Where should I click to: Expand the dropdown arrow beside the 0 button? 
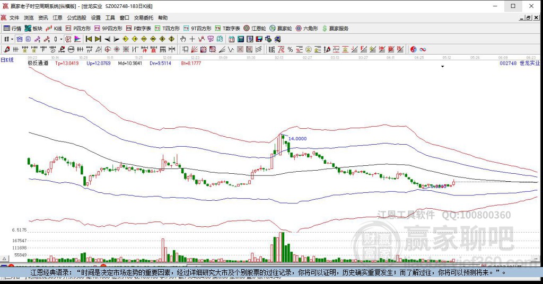click(62, 39)
